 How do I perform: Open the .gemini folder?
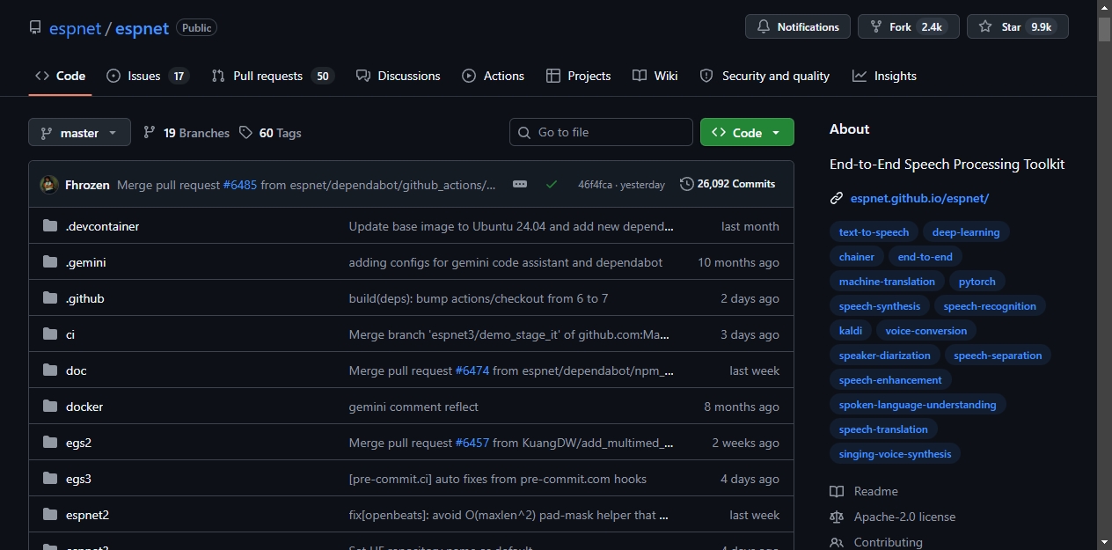coord(86,262)
